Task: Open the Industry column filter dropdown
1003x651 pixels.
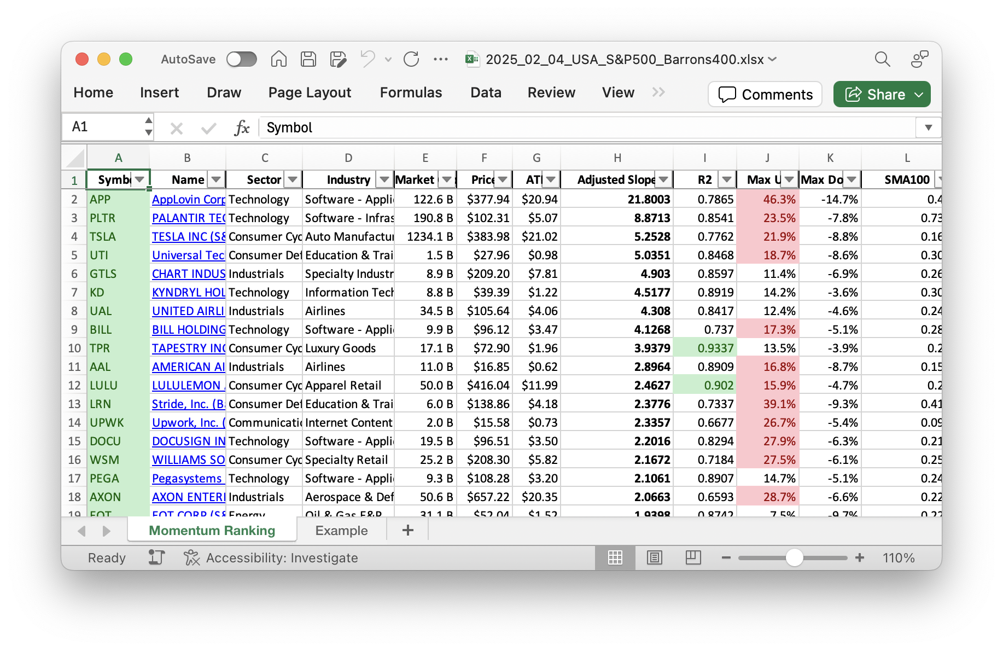Action: (x=384, y=179)
